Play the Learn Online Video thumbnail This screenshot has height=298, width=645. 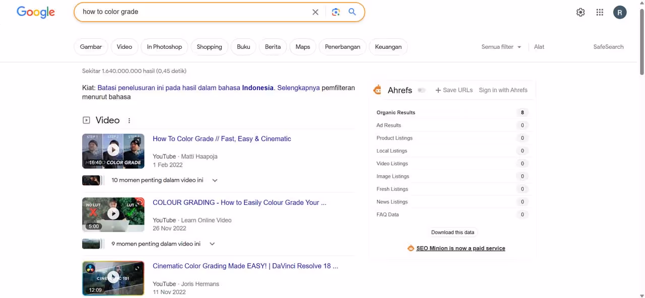click(x=113, y=214)
